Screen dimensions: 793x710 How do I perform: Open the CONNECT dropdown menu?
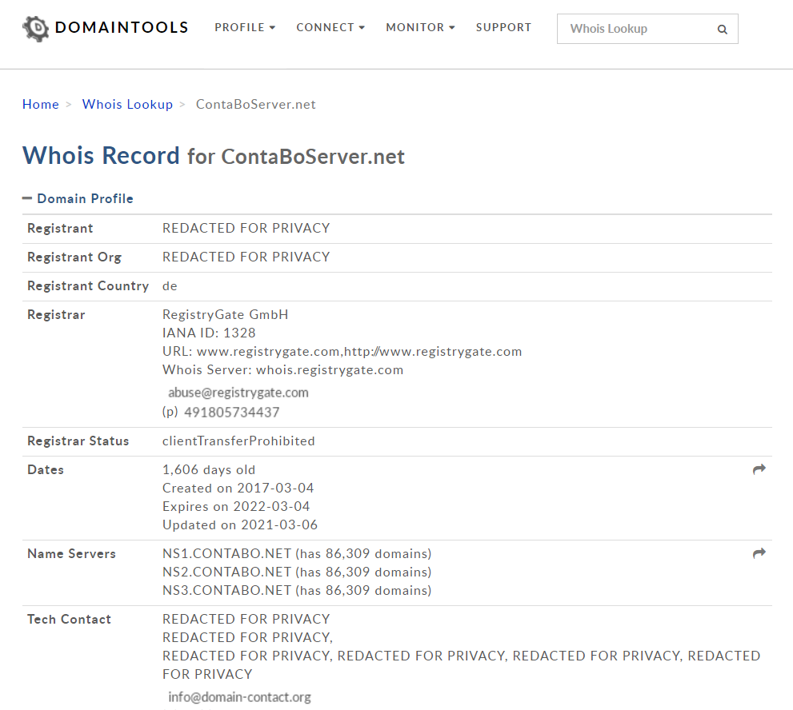click(x=330, y=27)
